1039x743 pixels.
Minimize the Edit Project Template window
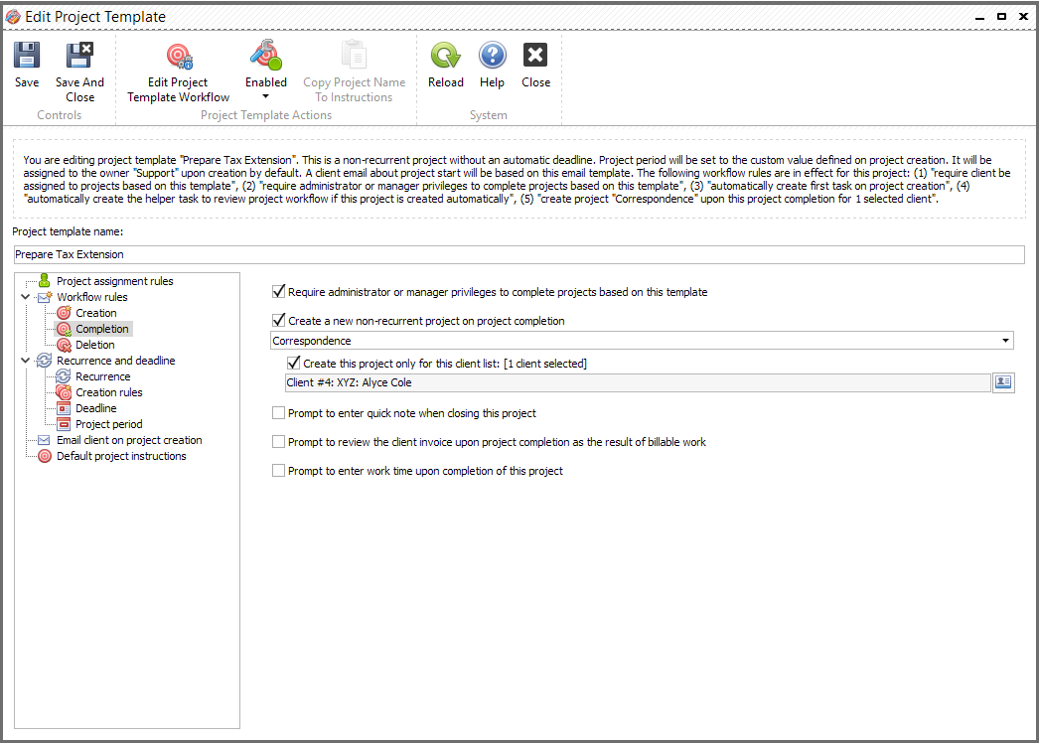[979, 17]
